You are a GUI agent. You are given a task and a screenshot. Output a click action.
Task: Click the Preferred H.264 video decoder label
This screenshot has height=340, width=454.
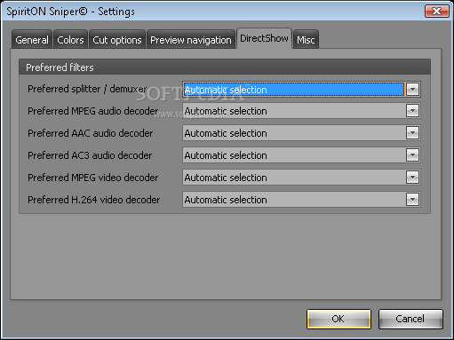(x=93, y=200)
